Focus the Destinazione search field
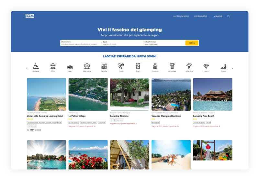The height and width of the screenshot is (180, 259). click(81, 43)
